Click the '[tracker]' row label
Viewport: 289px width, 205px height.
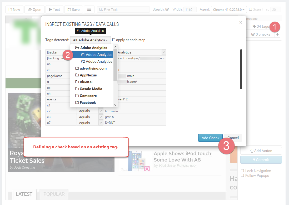tap(53, 52)
